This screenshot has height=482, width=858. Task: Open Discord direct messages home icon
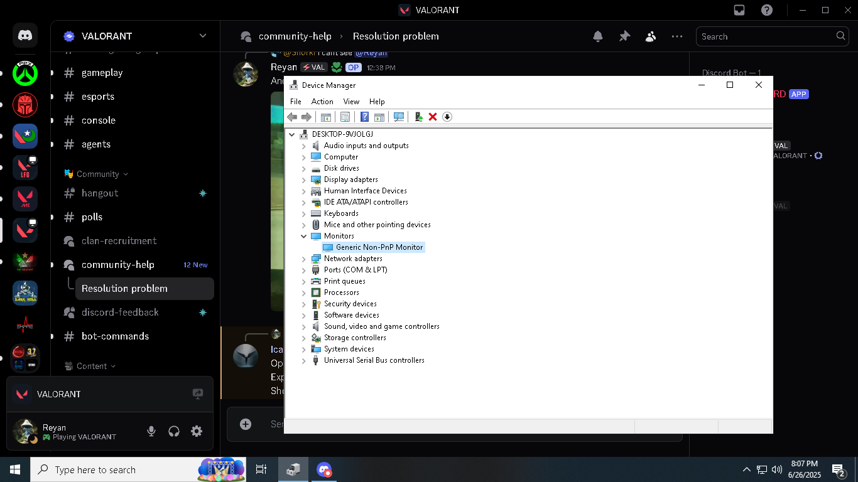point(25,36)
